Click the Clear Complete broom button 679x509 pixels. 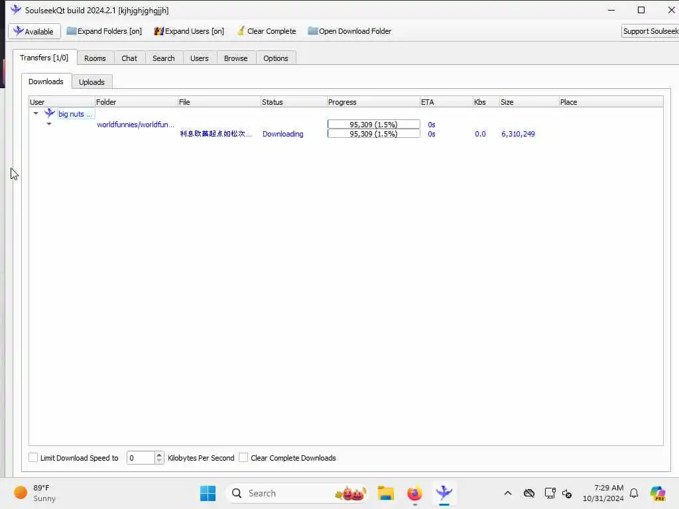[x=267, y=31]
